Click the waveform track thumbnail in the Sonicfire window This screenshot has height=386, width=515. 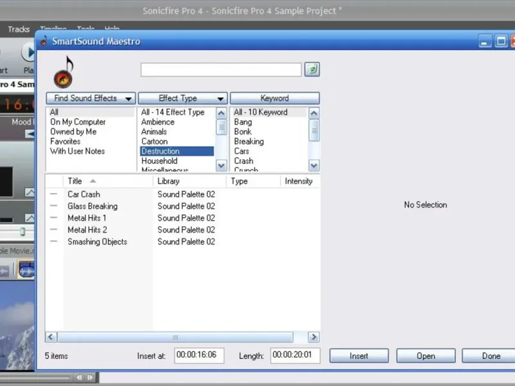point(26,270)
